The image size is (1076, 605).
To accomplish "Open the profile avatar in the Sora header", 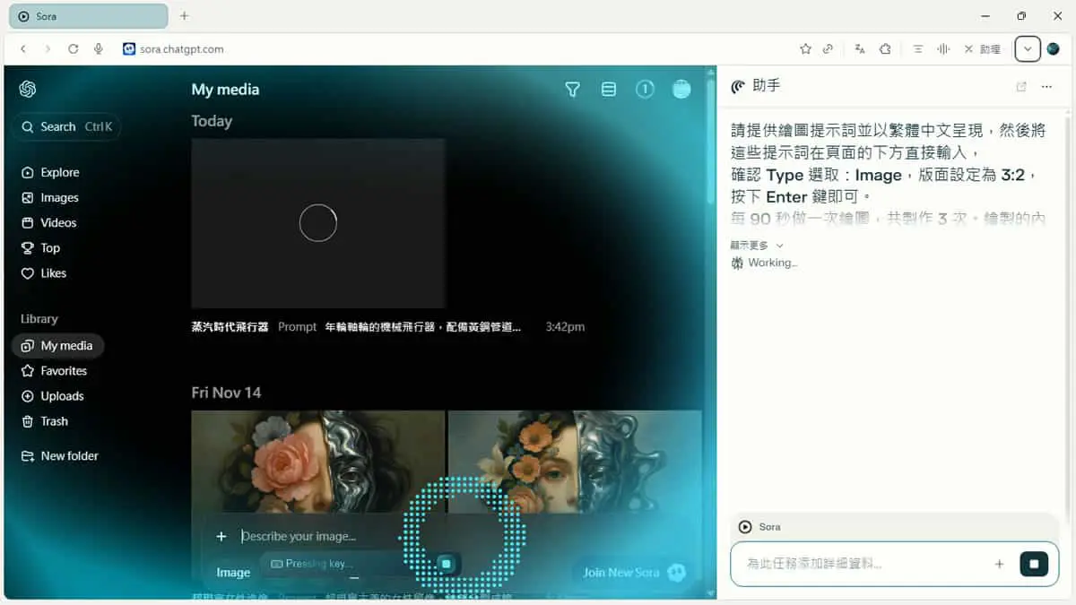I will click(x=681, y=89).
